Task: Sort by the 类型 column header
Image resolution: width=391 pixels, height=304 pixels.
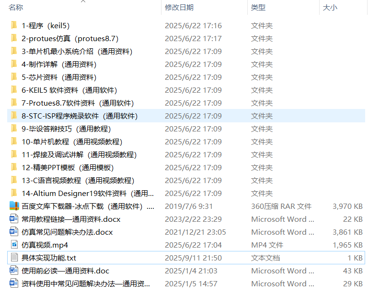Action: click(258, 8)
